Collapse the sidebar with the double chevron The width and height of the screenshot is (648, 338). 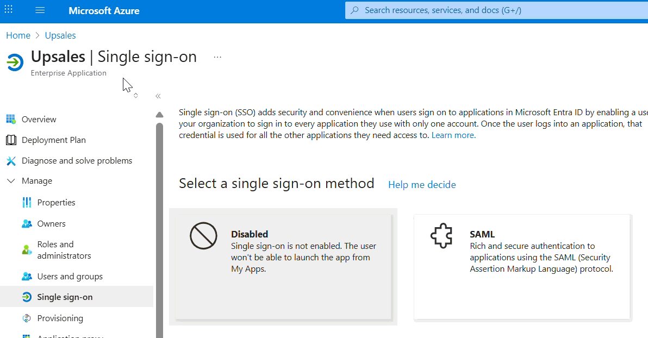pyautogui.click(x=158, y=96)
